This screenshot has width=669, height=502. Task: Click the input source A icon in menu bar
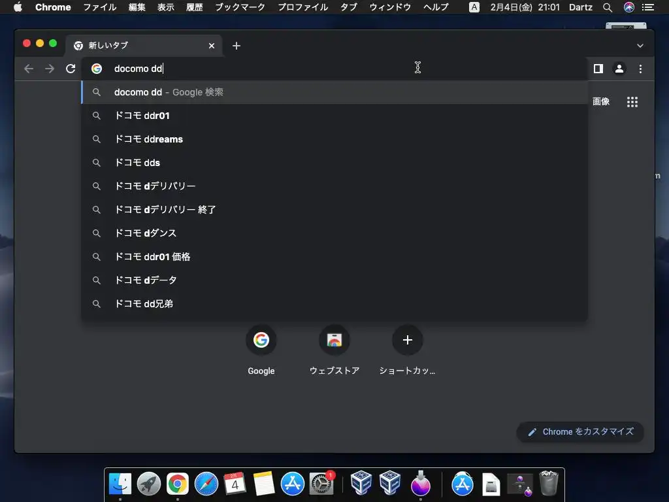474,7
